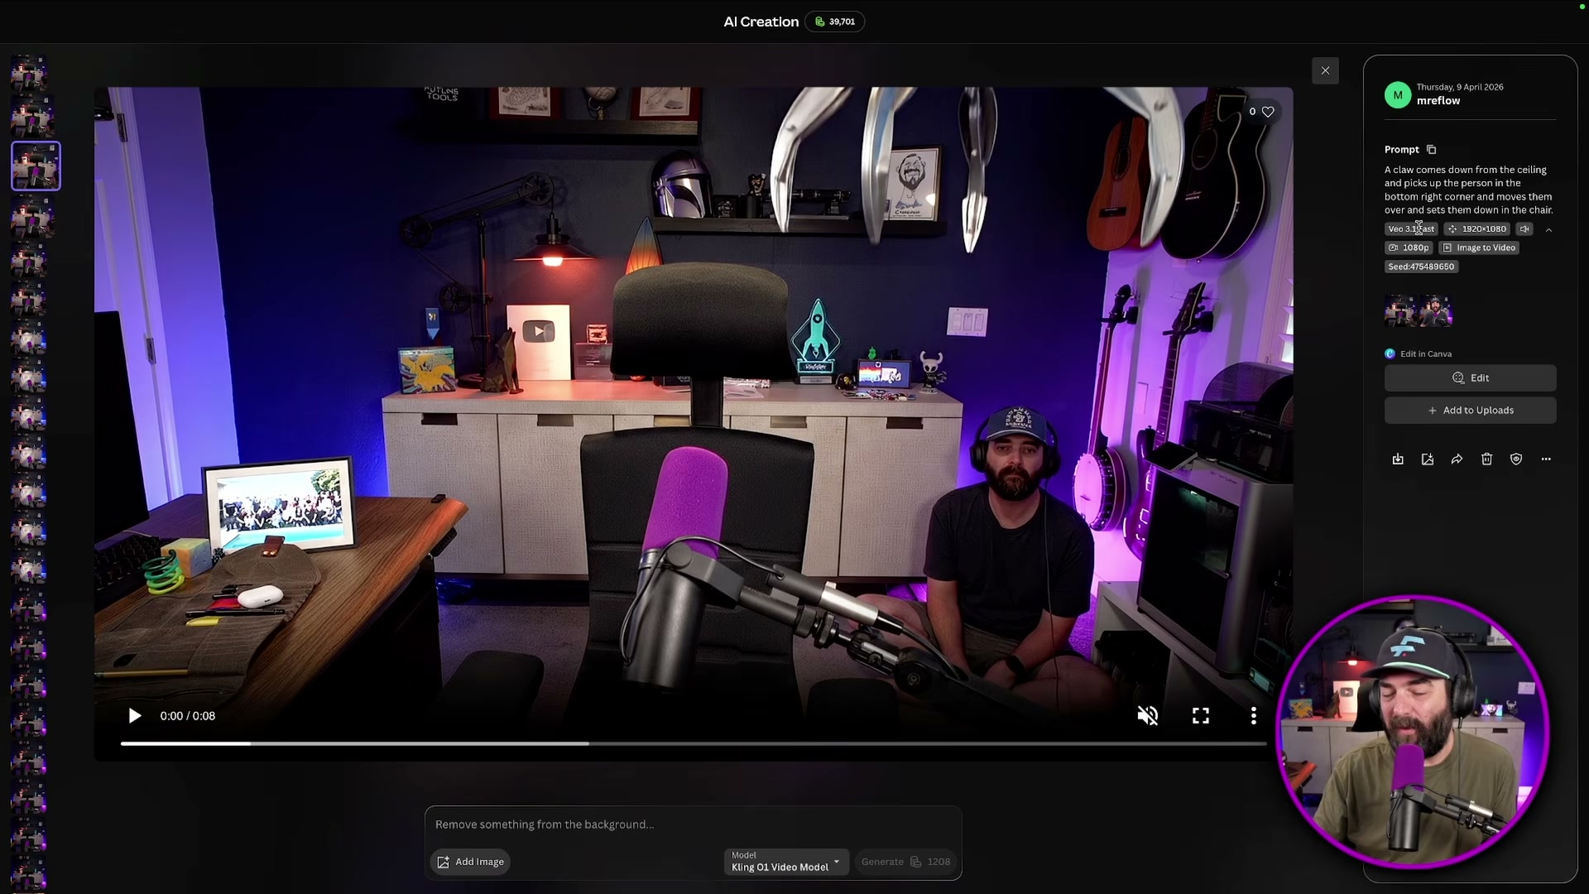The image size is (1589, 894).
Task: Click the download icon to save the video
Action: tap(1398, 459)
